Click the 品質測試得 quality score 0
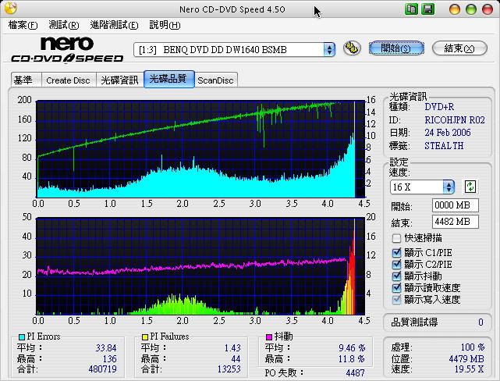 tap(480, 322)
